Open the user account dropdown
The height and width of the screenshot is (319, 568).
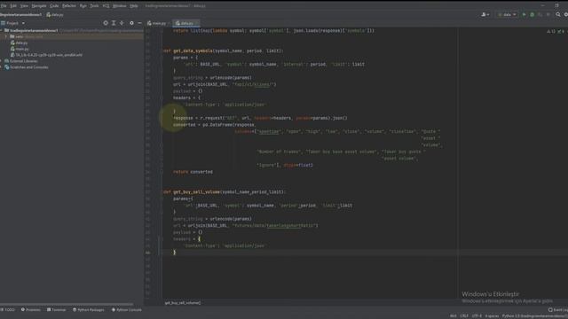[x=485, y=15]
